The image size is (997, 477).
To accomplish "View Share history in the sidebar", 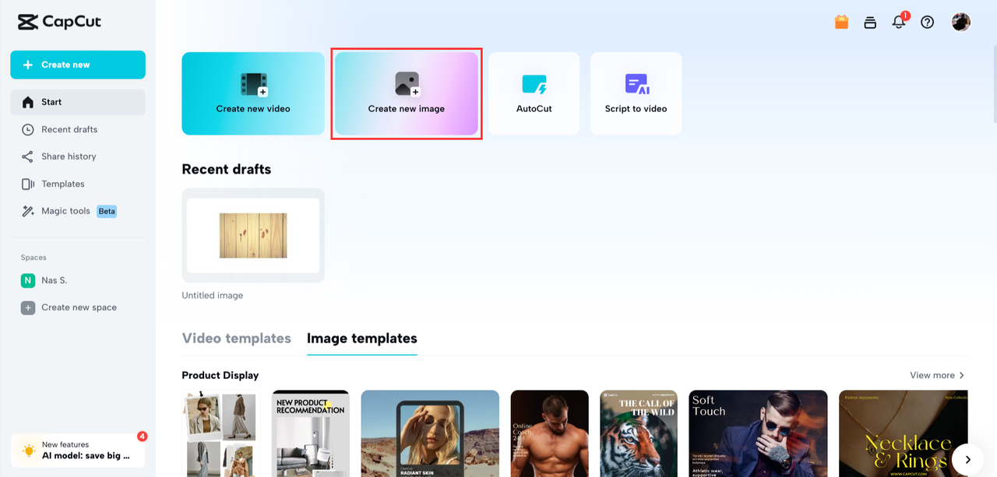I will (x=69, y=156).
